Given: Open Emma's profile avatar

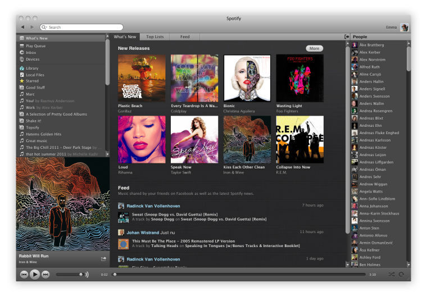Looking at the screenshot, I should click(405, 27).
